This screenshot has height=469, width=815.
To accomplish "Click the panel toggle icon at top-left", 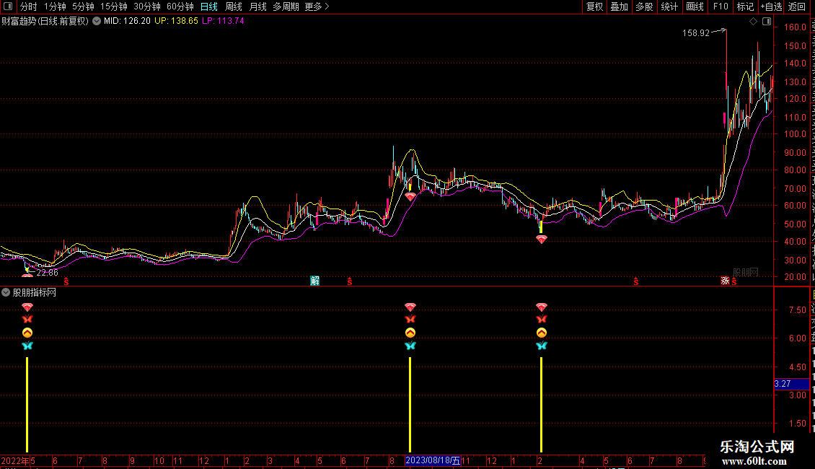I will click(x=8, y=6).
